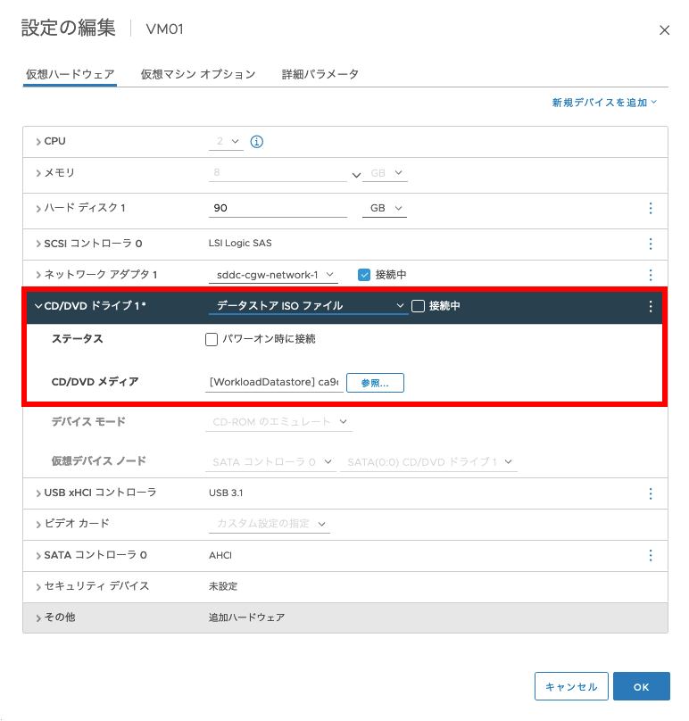Click 未設定 value text
Screen dimensions: 689x721
(x=223, y=586)
